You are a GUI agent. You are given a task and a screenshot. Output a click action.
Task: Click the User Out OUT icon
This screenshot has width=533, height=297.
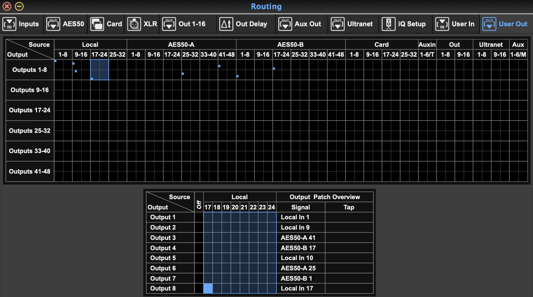coord(489,24)
